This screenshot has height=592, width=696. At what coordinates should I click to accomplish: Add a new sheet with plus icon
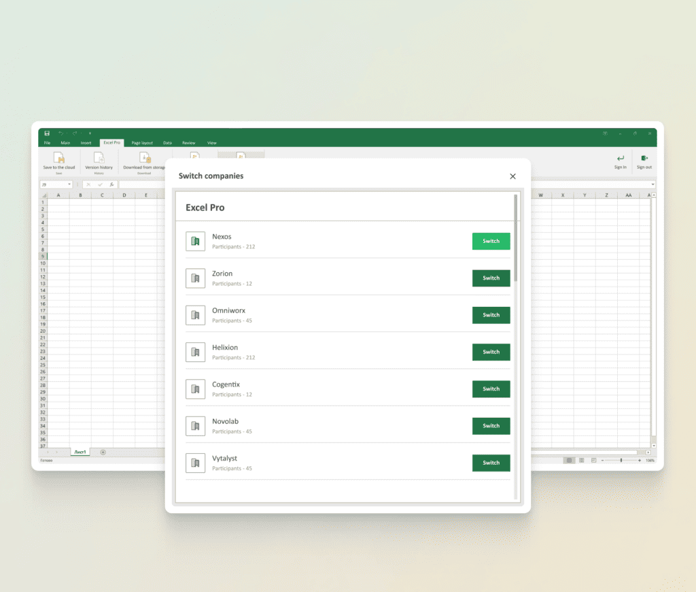pos(103,452)
